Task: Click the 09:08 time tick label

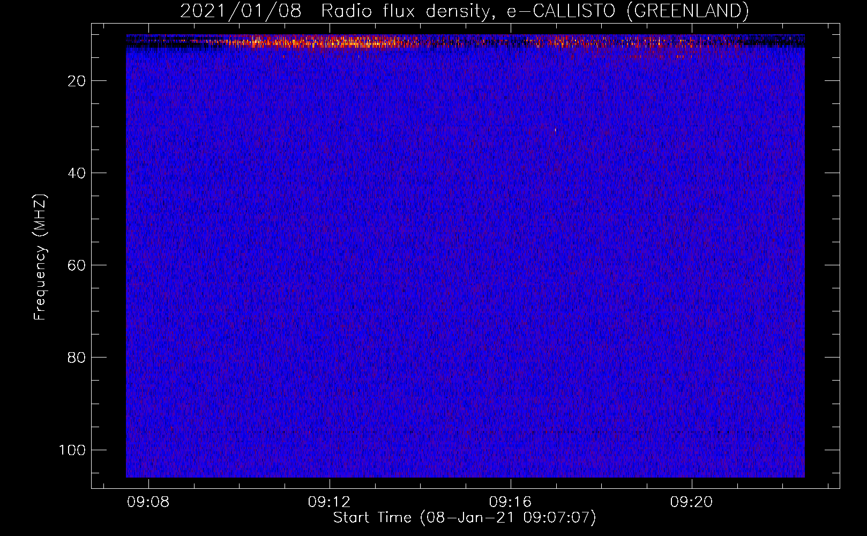Action: tap(148, 502)
